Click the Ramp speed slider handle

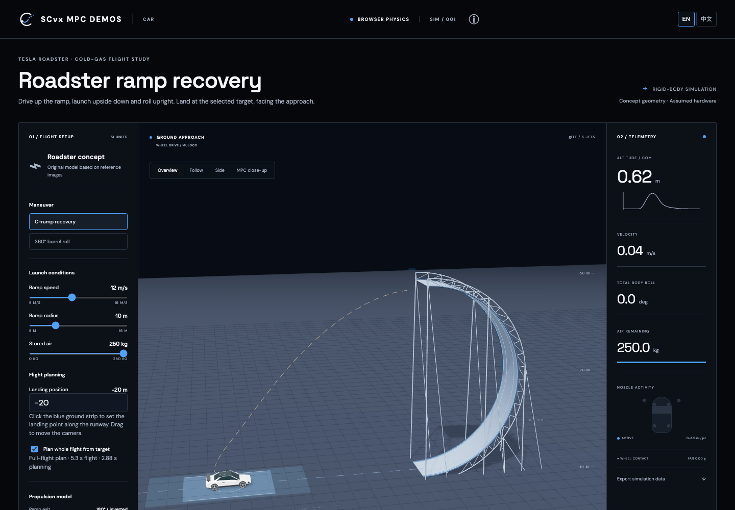72,297
